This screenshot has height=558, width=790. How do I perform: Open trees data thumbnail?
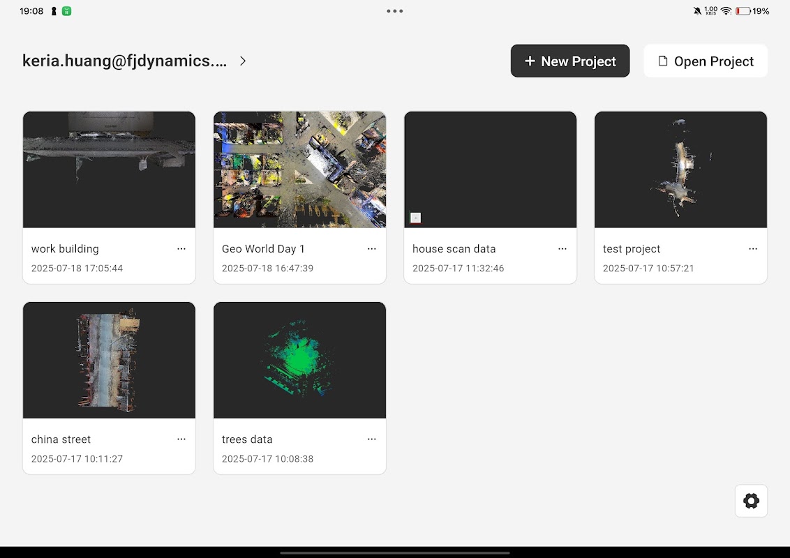(x=300, y=360)
